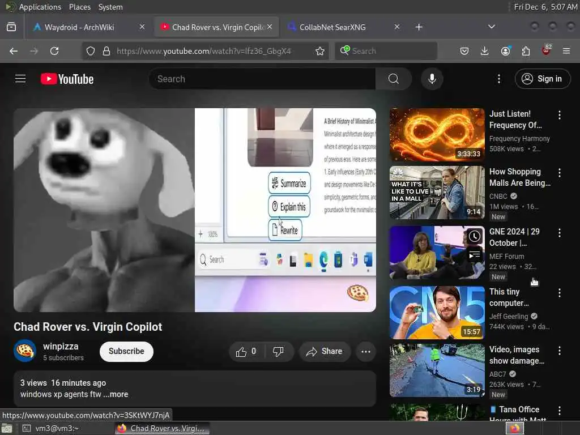Open What It's Like To Live In A Mall thumbnail
The height and width of the screenshot is (435, 580).
[x=437, y=193]
